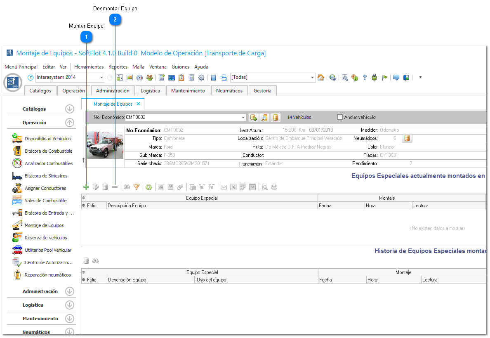
Task: Click the green plus Montar Equipo icon
Action: pyautogui.click(x=86, y=187)
